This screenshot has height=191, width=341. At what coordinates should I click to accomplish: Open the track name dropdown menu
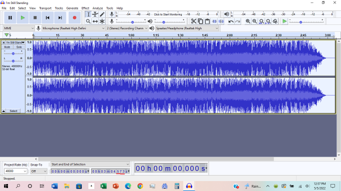[x=15, y=42]
